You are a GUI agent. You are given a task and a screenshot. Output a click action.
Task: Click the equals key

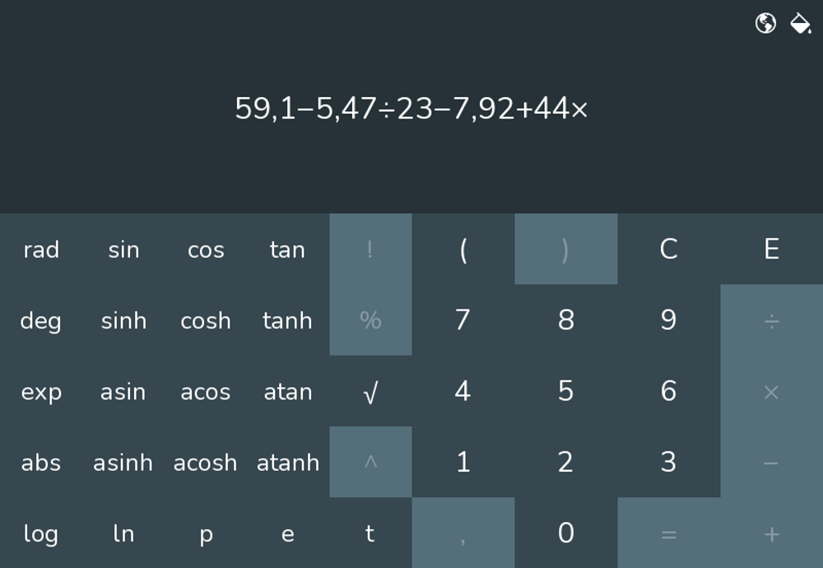point(668,533)
